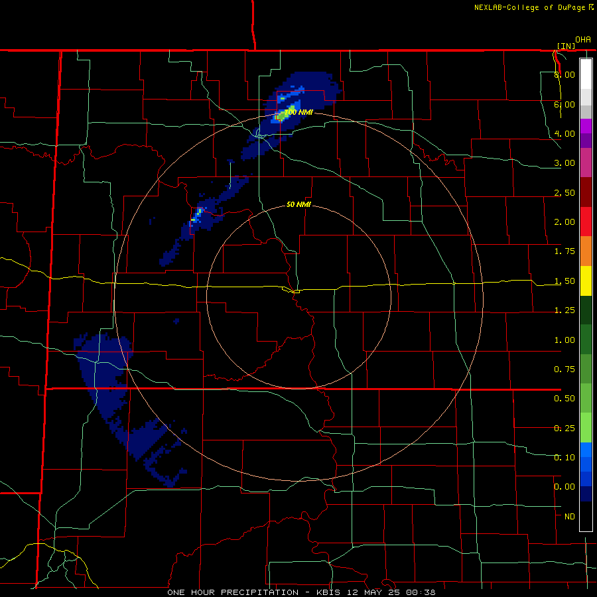Click the 2.00 legend value
The image size is (597, 597).
564,222
